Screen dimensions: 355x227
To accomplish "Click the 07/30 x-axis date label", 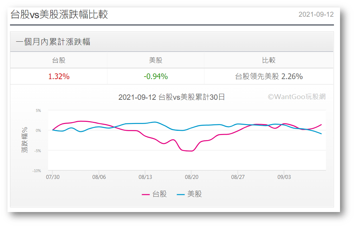I will pyautogui.click(x=52, y=177).
